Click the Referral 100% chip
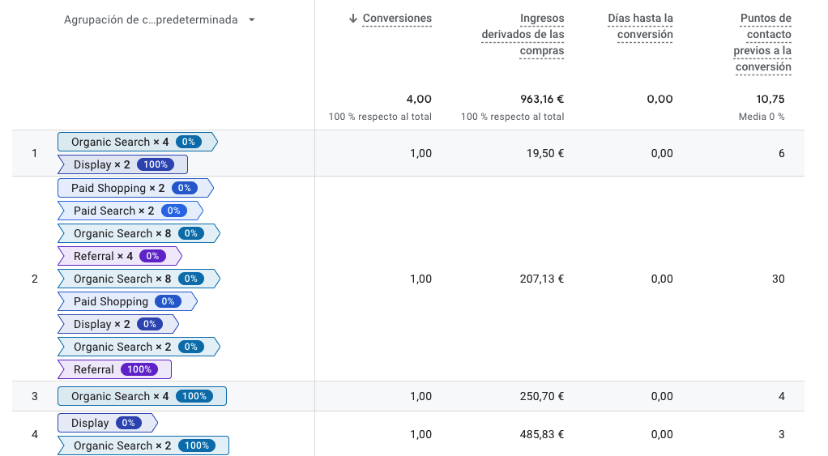This screenshot has width=828, height=456. (x=114, y=369)
